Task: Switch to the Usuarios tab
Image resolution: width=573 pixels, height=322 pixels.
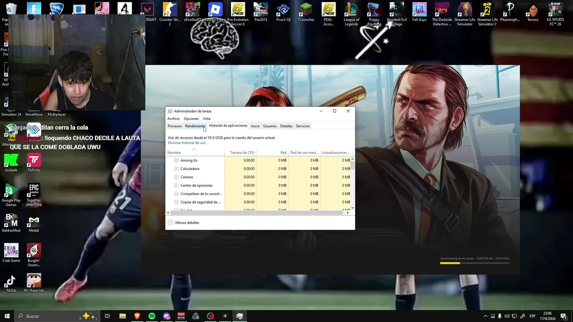Action: click(270, 126)
